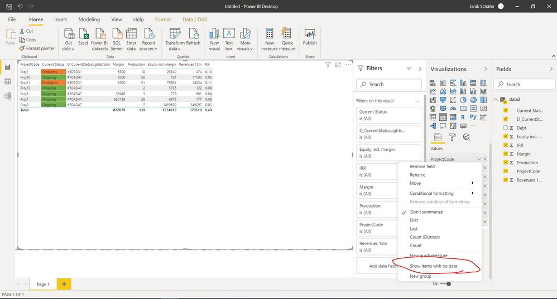This screenshot has height=299, width=557.
Task: Undo the last action
Action: [20, 6]
